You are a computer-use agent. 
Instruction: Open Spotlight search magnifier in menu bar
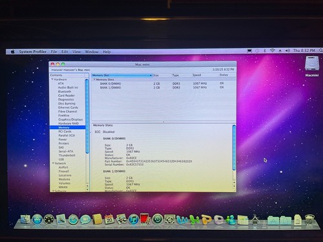click(x=320, y=50)
